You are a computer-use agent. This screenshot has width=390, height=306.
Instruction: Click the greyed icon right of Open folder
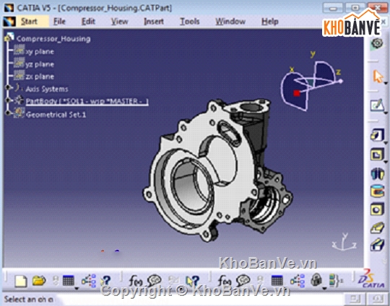[56, 281]
